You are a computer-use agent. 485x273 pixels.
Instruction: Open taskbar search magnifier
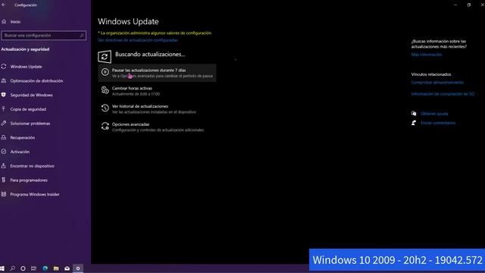(x=13, y=268)
